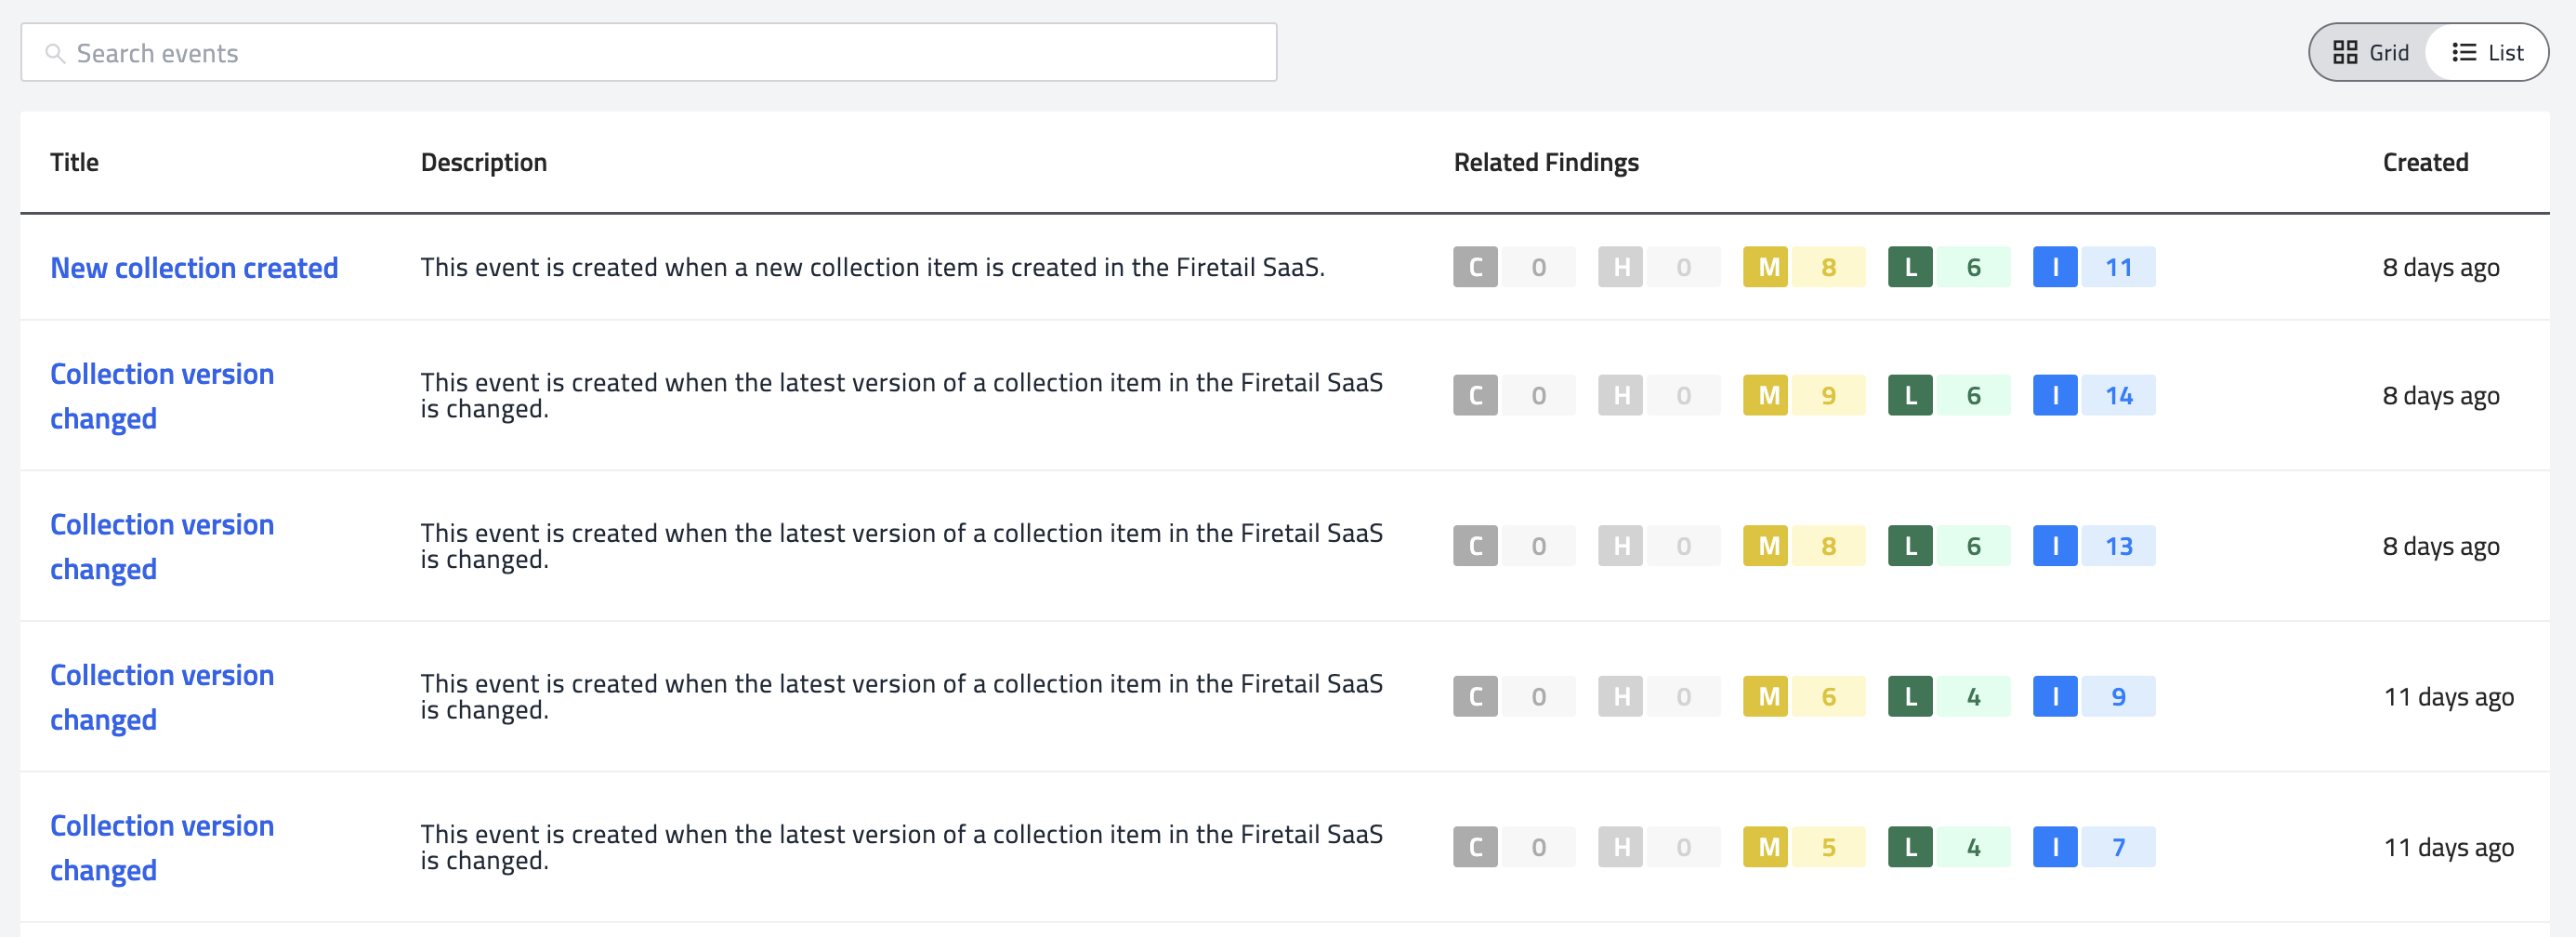
Task: Click '8 days ago' in row with 13 info findings
Action: point(2440,546)
